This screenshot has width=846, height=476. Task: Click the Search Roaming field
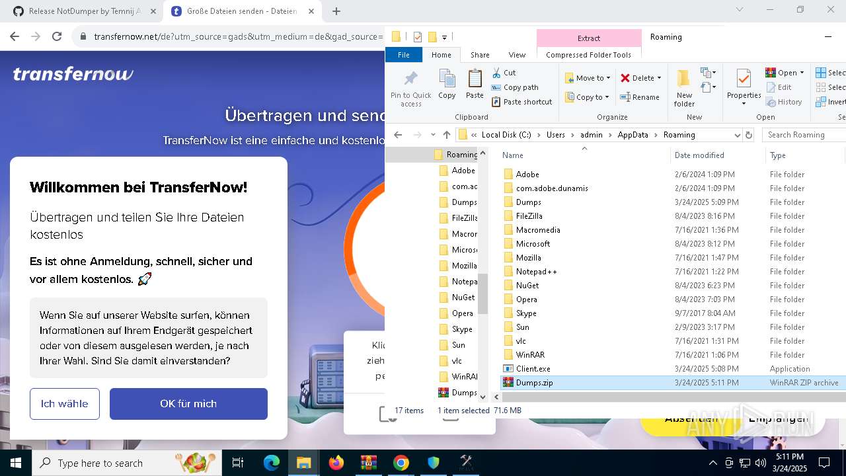pyautogui.click(x=804, y=135)
